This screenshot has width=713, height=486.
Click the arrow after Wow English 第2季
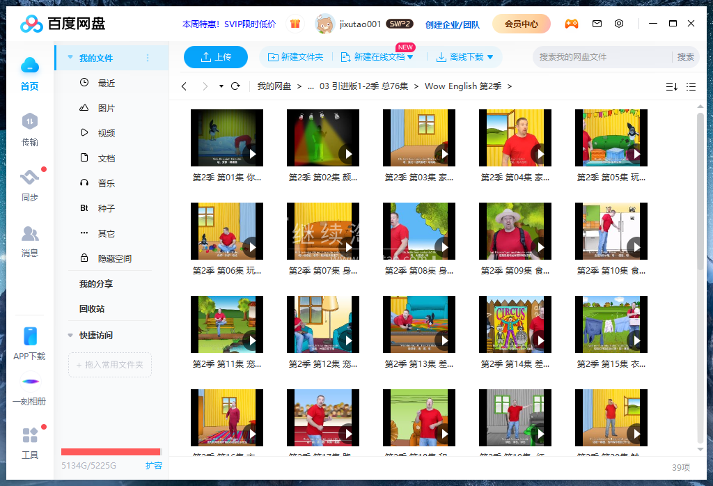509,86
